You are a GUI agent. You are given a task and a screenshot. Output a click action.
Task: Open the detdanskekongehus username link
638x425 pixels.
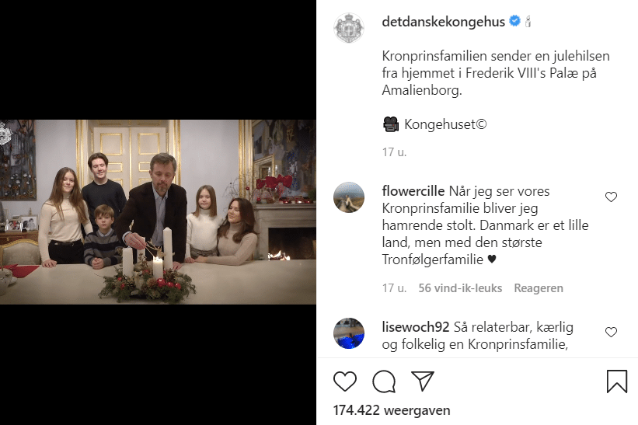[444, 22]
